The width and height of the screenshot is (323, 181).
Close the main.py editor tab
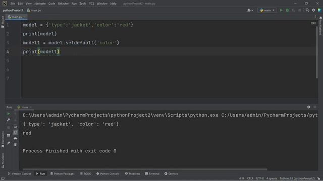tap(25, 17)
